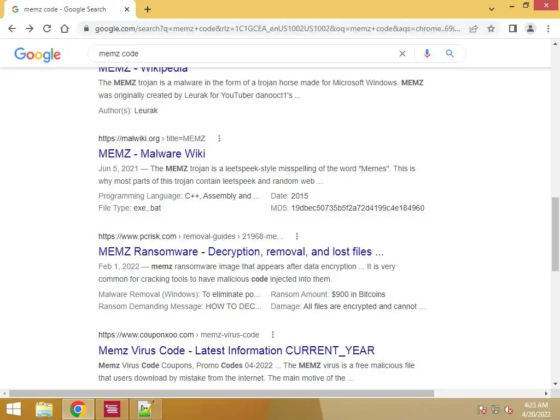Click 'Programming Language: C++, Assembly' text
The image size is (560, 420).
tap(179, 196)
